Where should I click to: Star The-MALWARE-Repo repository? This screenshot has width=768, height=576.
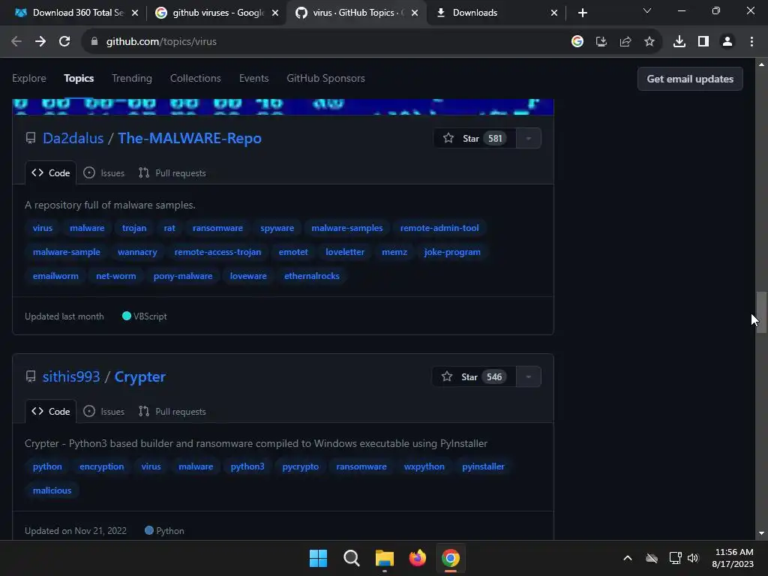coord(474,139)
